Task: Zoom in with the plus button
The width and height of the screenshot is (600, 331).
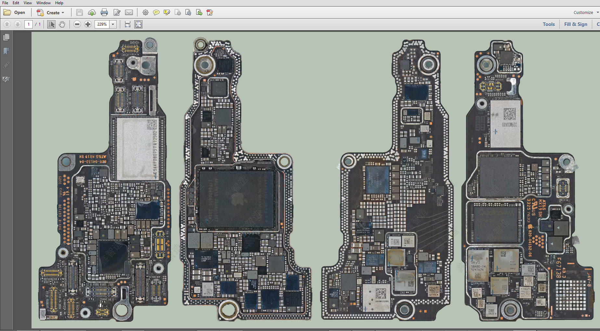Action: [88, 24]
